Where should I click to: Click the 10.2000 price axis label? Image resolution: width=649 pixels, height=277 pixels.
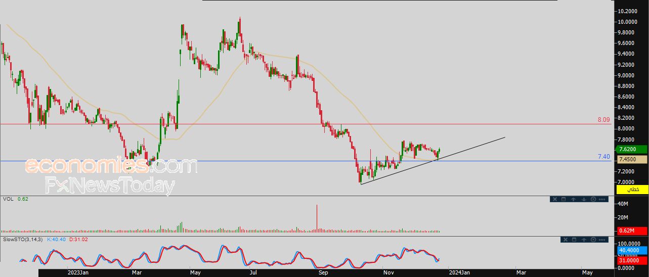point(627,11)
